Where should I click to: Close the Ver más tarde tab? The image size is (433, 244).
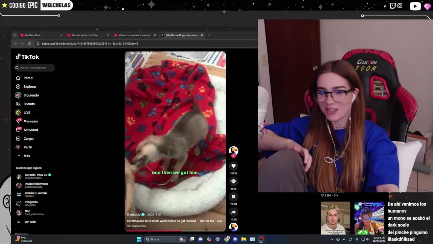108,35
